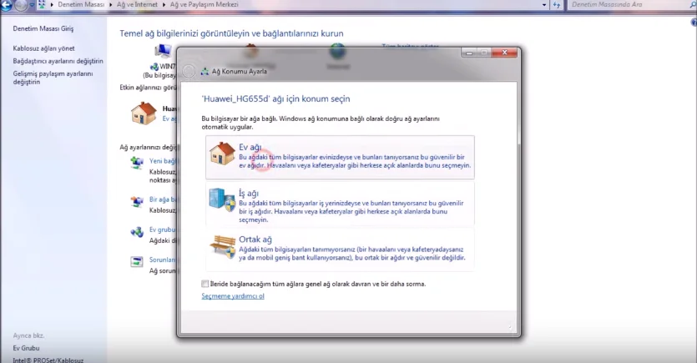Open the Ev grubu icon
The height and width of the screenshot is (363, 697).
point(137,232)
